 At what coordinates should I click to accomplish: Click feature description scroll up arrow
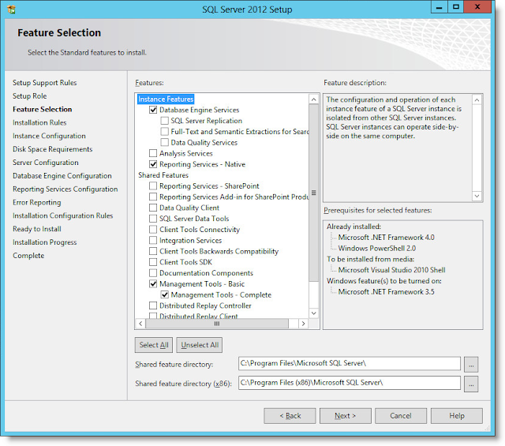(x=477, y=100)
